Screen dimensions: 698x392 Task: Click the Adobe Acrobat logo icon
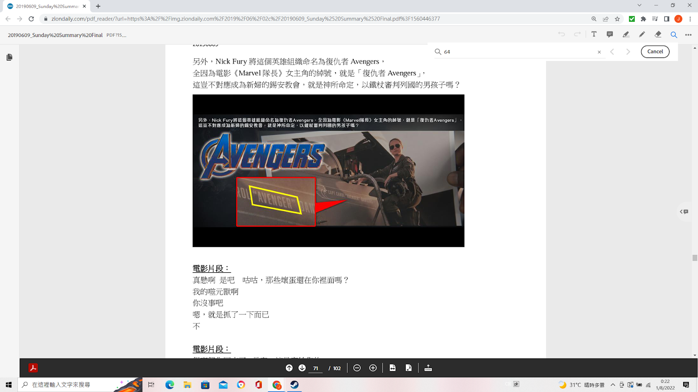[x=33, y=368]
